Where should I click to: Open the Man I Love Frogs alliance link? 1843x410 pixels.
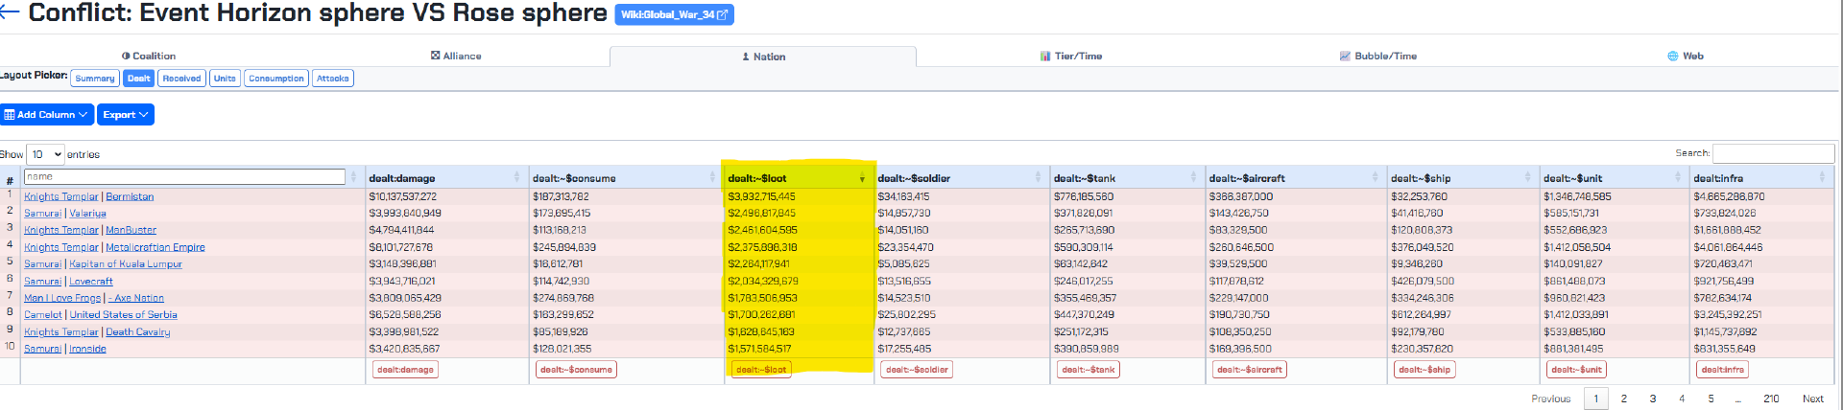tap(62, 298)
